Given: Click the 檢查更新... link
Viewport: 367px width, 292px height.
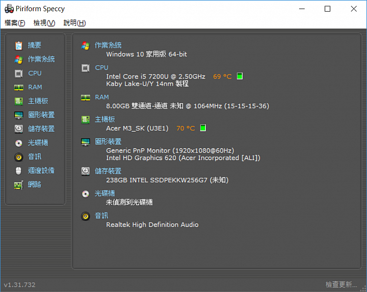Looking at the screenshot, I should pos(341,285).
